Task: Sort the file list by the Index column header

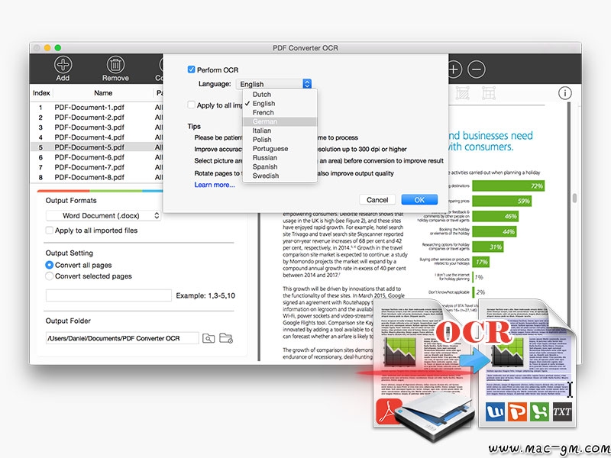Action: tap(41, 92)
